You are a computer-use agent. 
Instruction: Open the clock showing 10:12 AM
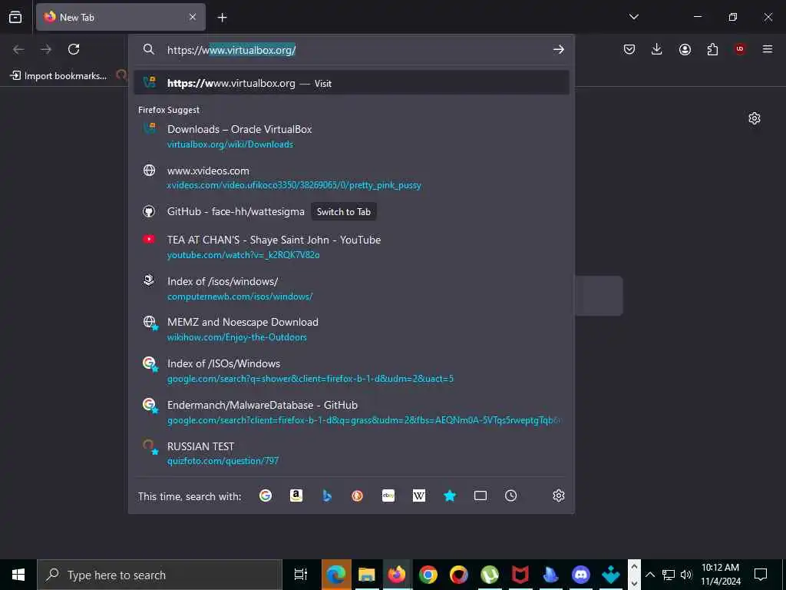(x=720, y=575)
